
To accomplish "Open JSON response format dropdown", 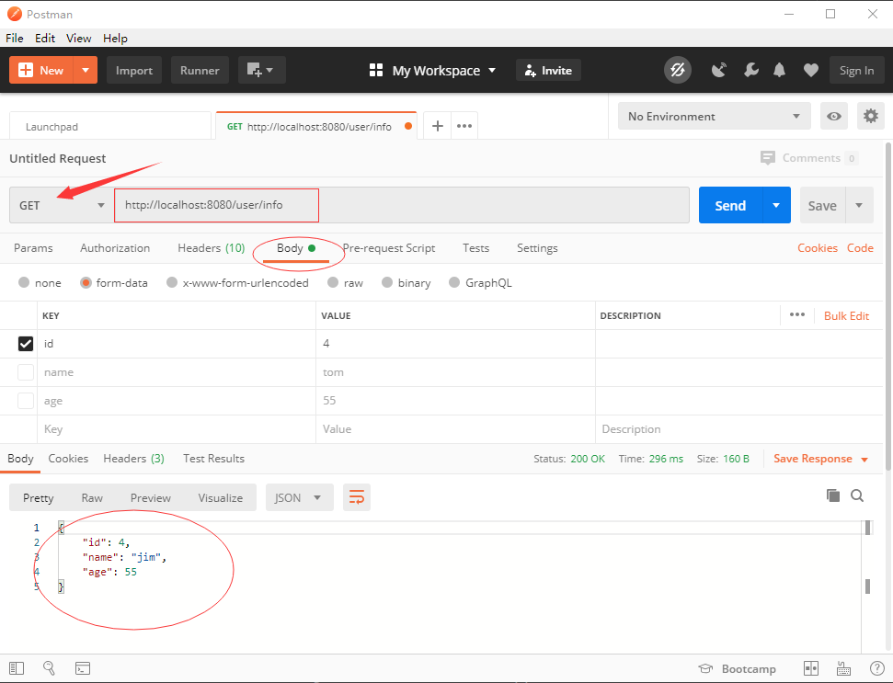I will tap(300, 497).
